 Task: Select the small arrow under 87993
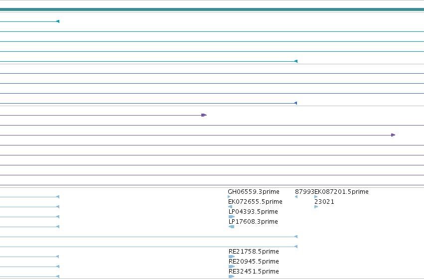click(x=296, y=197)
